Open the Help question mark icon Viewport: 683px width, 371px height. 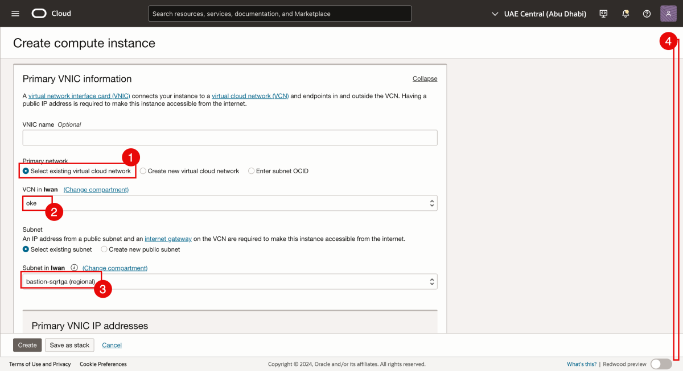[x=647, y=13]
